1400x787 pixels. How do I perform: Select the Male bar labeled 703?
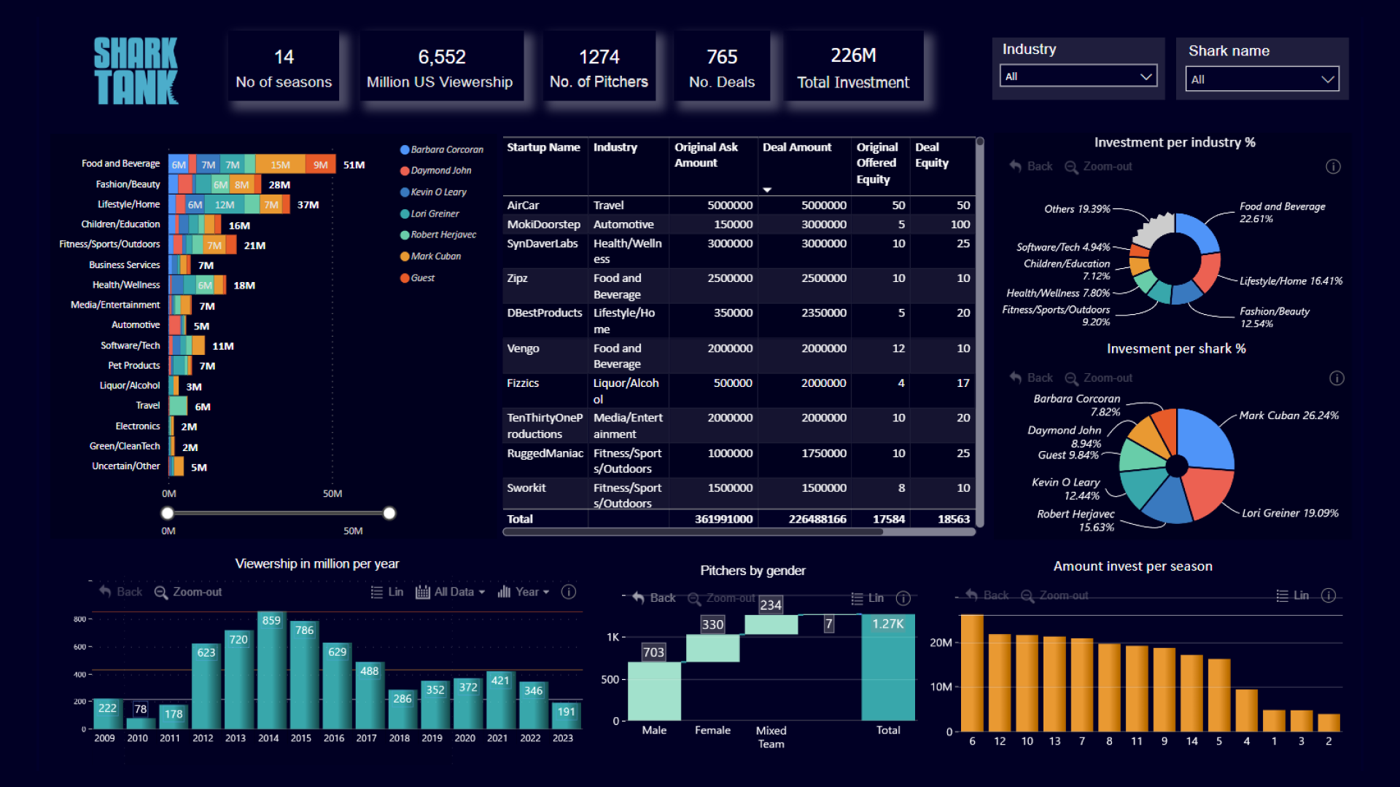(654, 691)
